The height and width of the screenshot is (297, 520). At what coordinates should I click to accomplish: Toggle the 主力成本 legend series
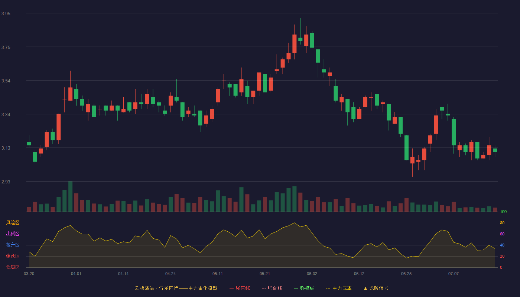tap(339, 288)
